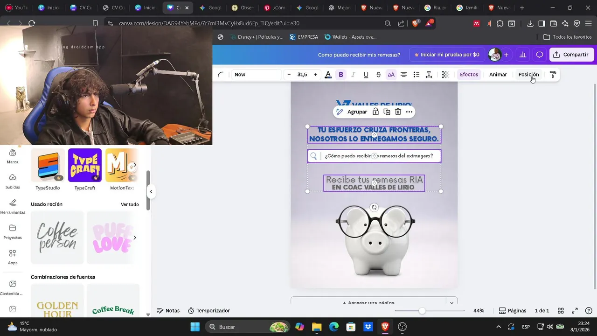Click Iniciar mi prueba por $0

(x=447, y=55)
